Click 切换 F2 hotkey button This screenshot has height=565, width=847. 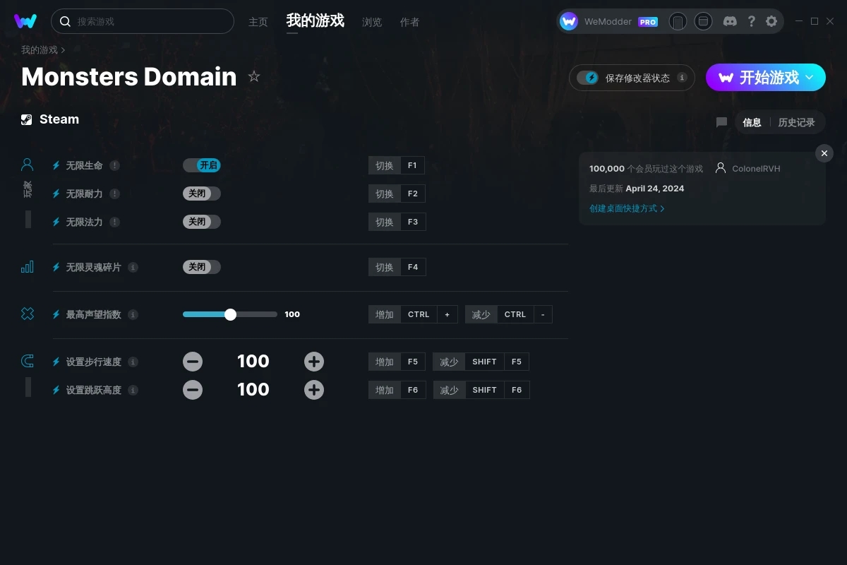(x=397, y=194)
